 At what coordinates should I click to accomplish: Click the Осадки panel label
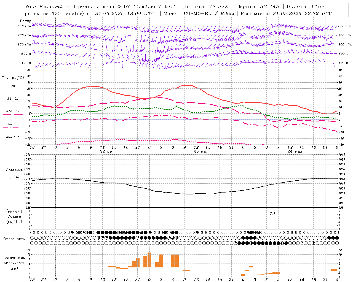(x=14, y=216)
